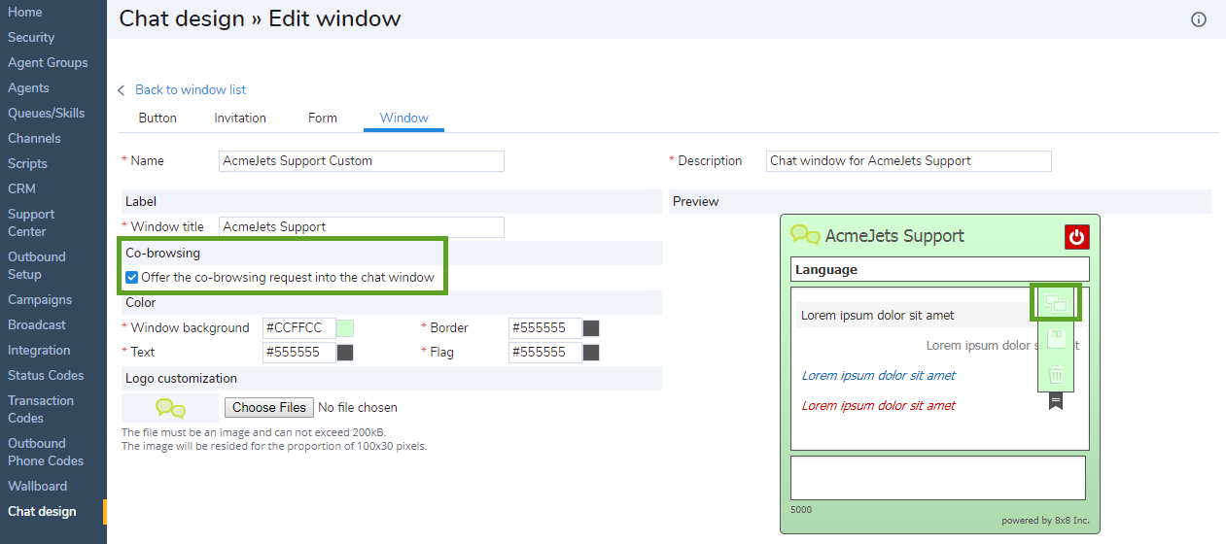The height and width of the screenshot is (544, 1226).
Task: Click the Language bar in preview
Action: 940,269
